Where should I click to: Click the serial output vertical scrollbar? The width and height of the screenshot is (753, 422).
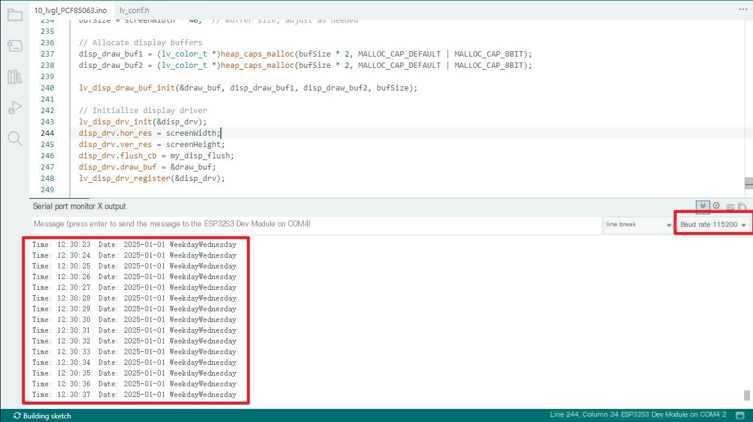tap(746, 395)
